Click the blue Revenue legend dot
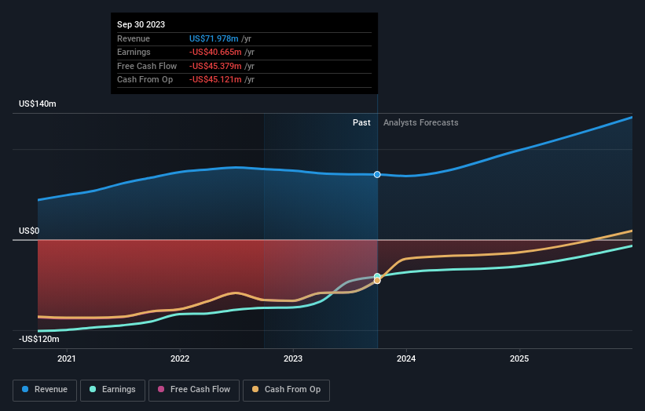645x411 pixels. (25, 389)
